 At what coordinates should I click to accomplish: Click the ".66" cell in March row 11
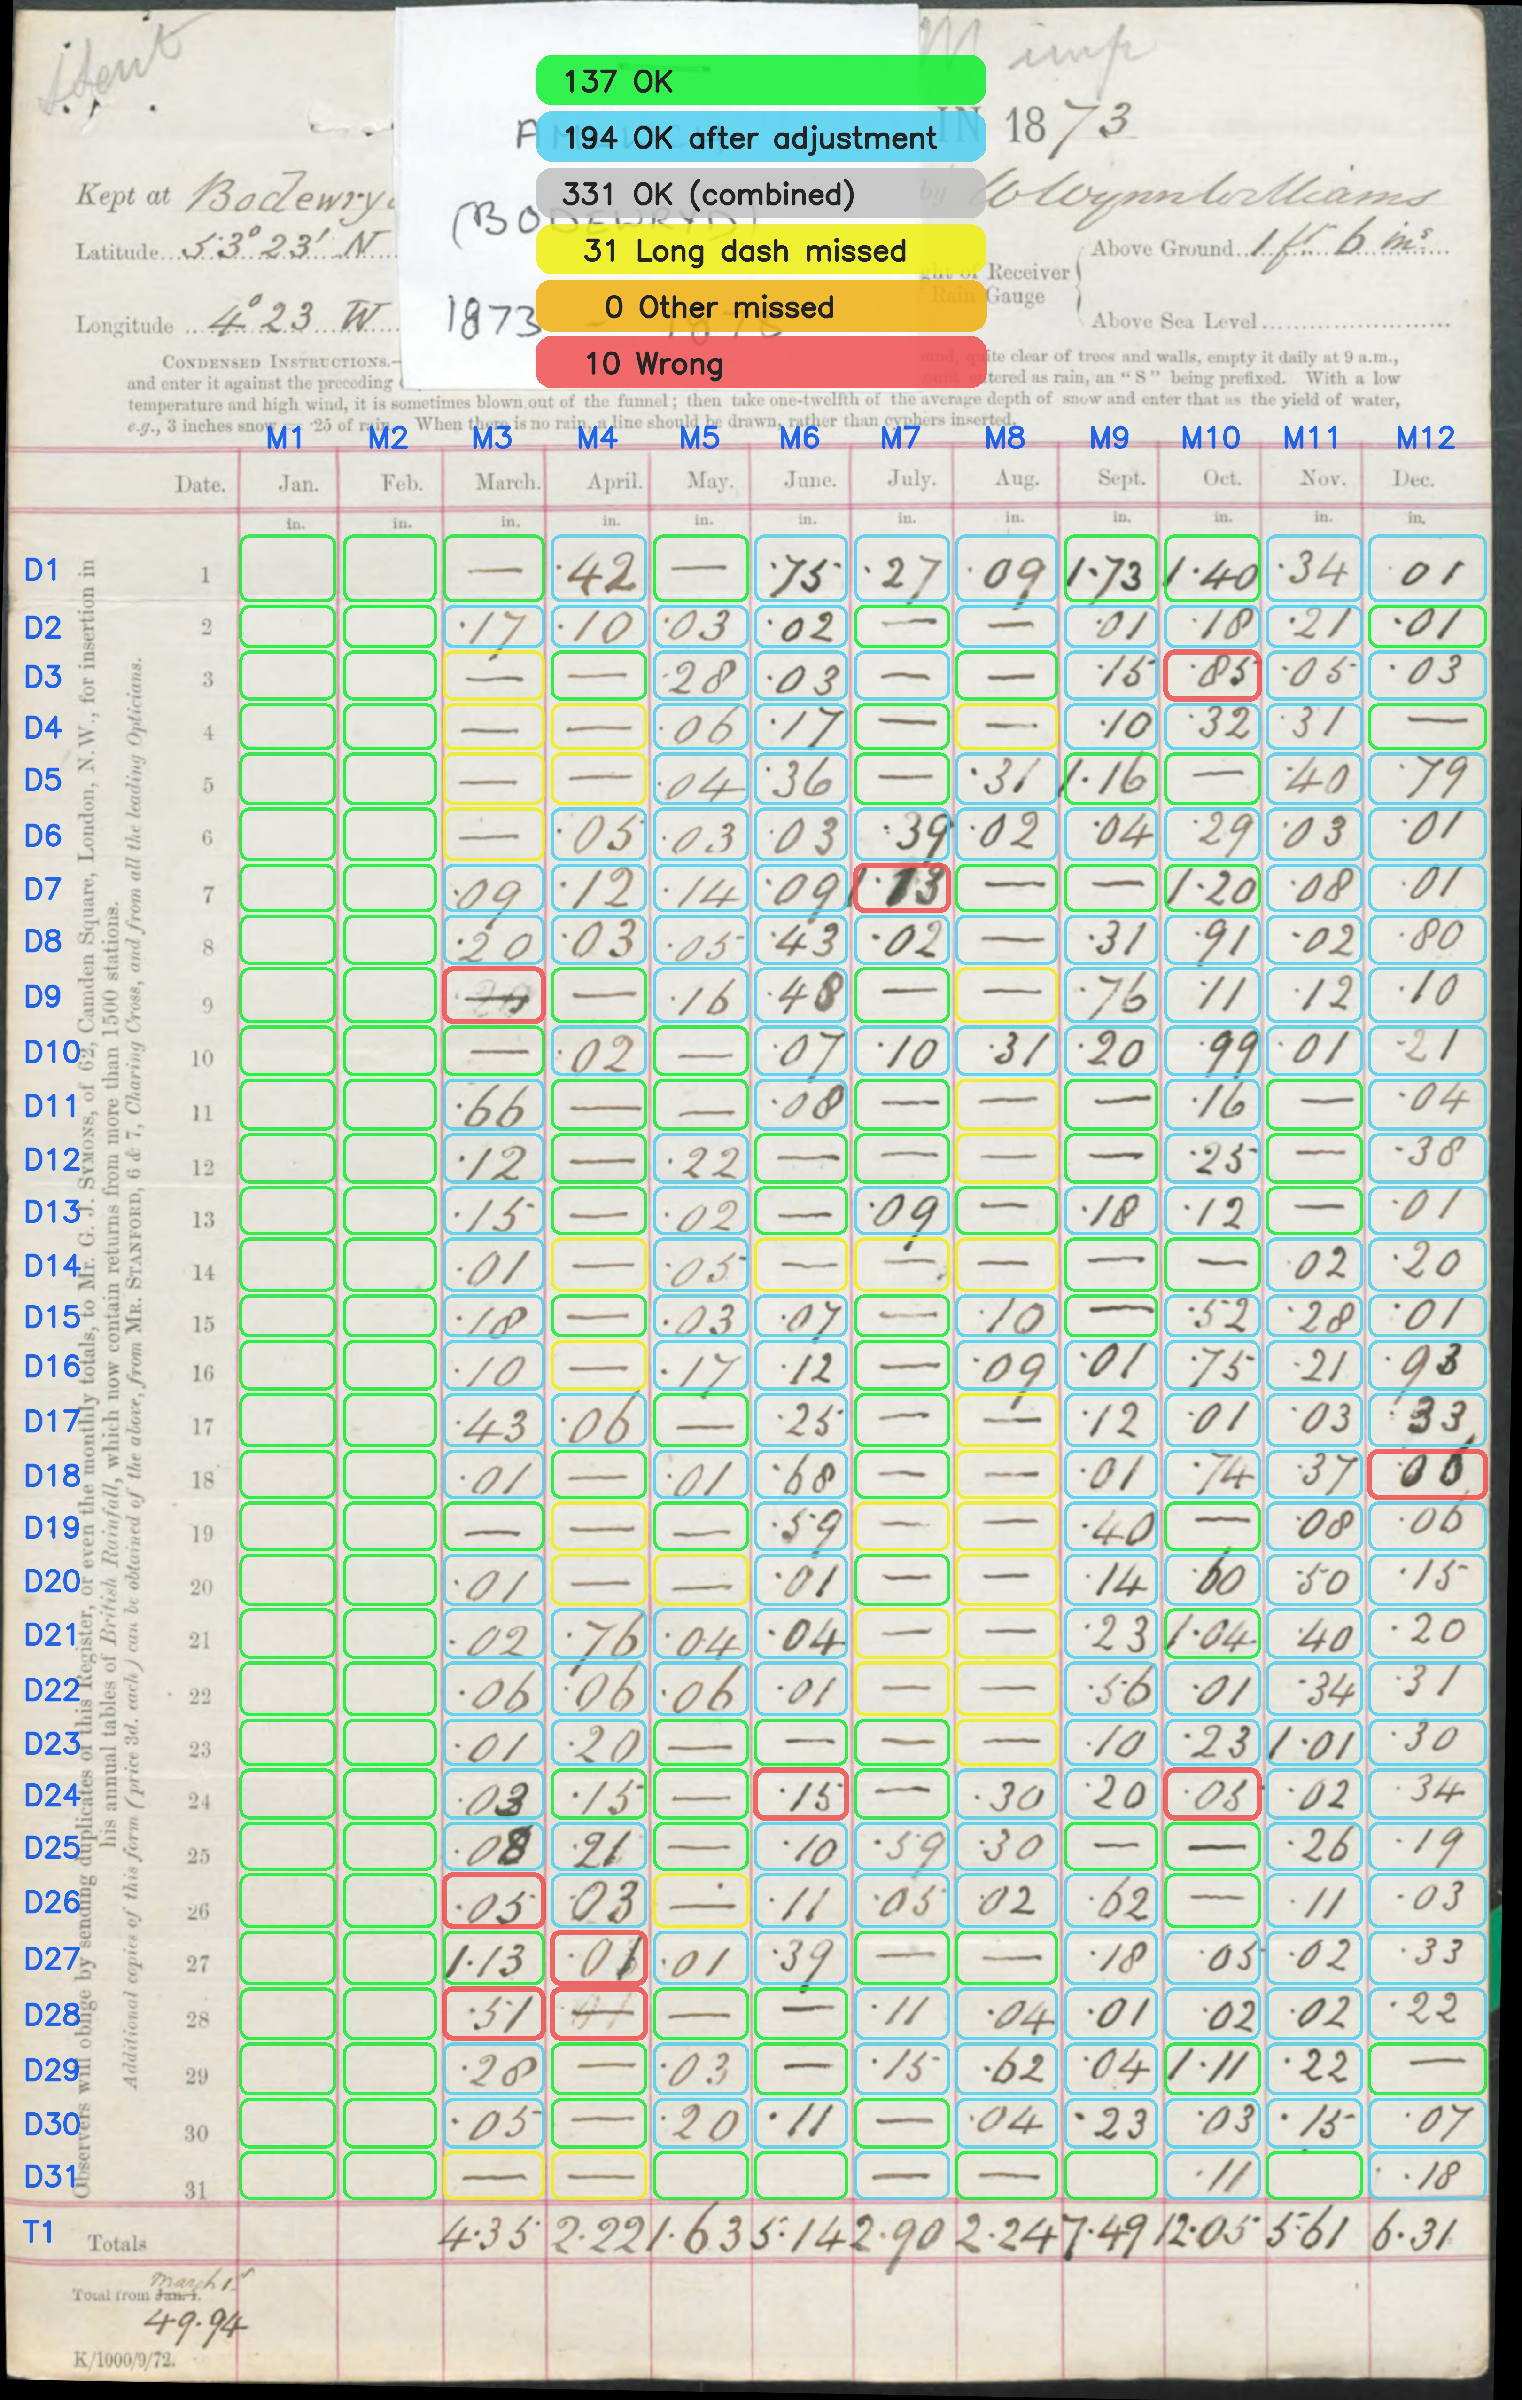(493, 1105)
